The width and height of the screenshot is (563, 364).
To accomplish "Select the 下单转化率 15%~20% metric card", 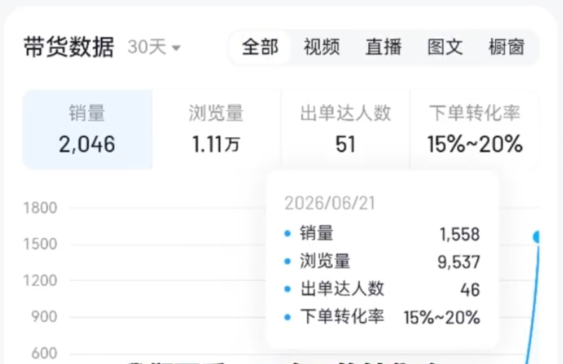I will tap(475, 129).
